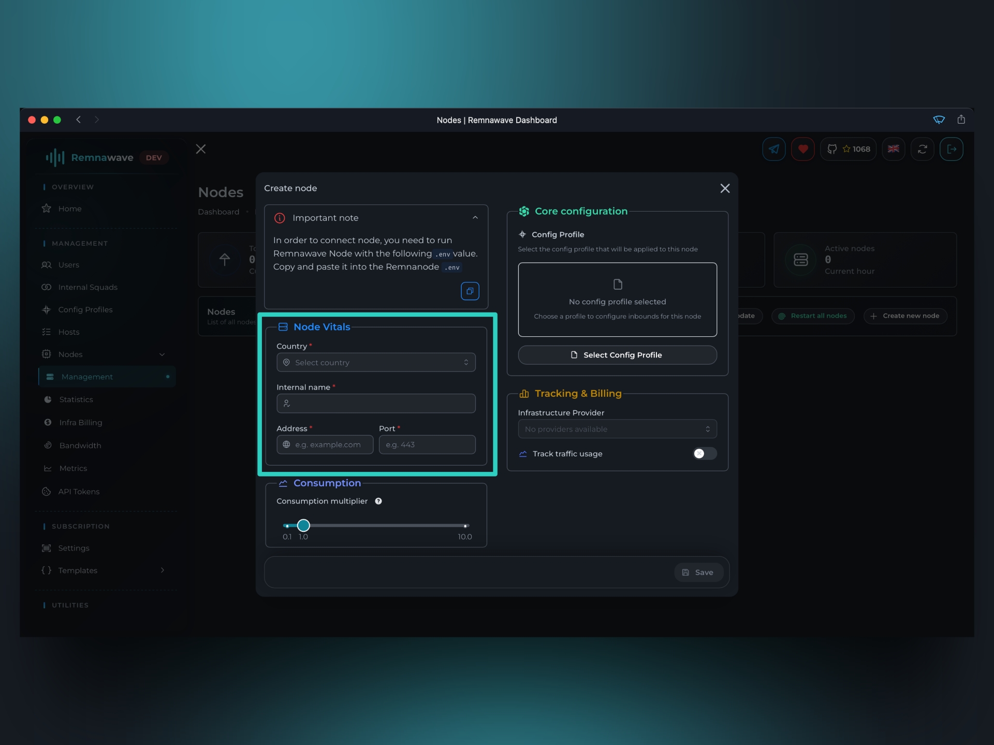The height and width of the screenshot is (745, 994).
Task: Open the Telegram link icon
Action: pyautogui.click(x=773, y=149)
